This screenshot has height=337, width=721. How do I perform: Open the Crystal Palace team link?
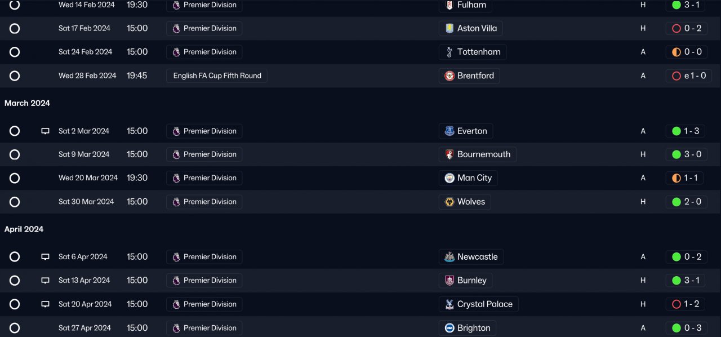(x=484, y=304)
